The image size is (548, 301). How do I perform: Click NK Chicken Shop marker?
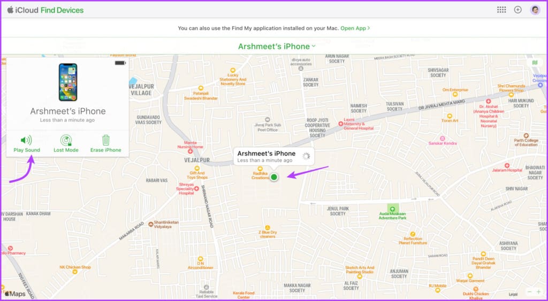pos(75,272)
